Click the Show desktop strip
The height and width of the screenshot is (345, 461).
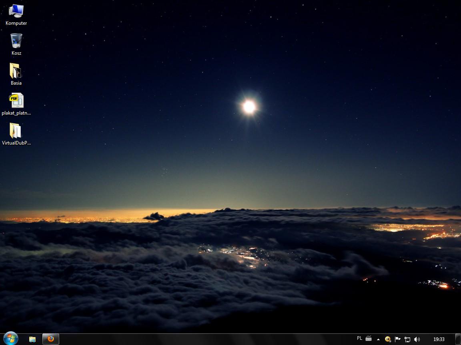click(x=458, y=339)
